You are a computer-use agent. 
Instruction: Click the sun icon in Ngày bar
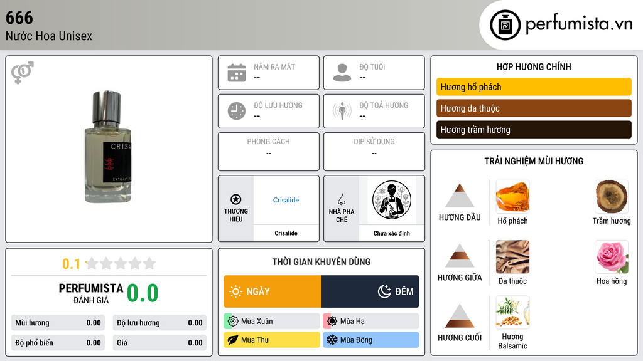coord(235,291)
